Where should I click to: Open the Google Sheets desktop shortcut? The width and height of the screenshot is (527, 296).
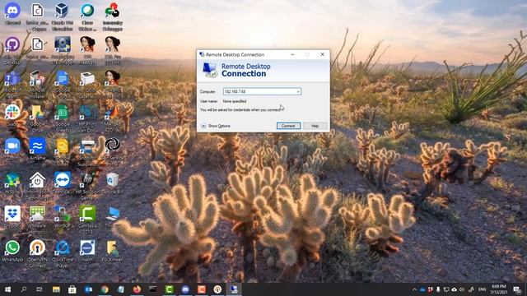[x=63, y=118]
